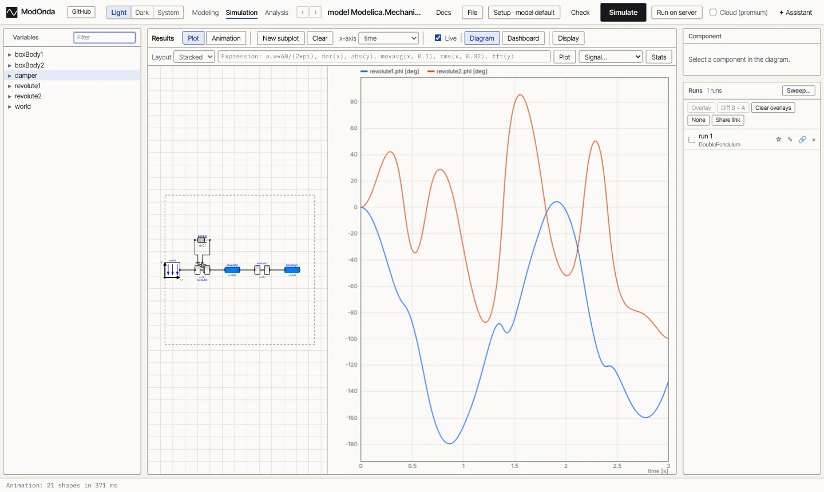This screenshot has width=824, height=492.
Task: Open the File menu
Action: 472,13
